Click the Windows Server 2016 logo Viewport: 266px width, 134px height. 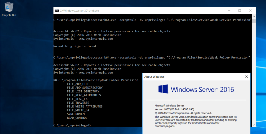[x=164, y=89]
